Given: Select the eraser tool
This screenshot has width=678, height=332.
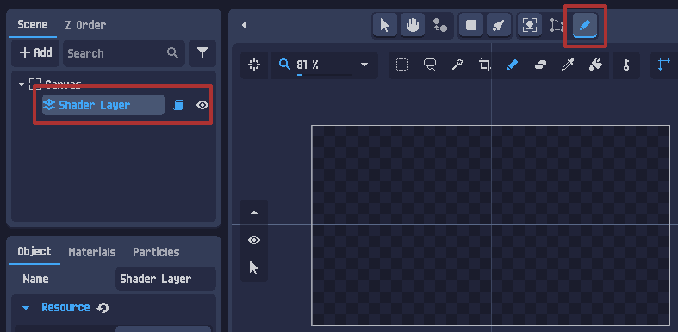Looking at the screenshot, I should 540,65.
